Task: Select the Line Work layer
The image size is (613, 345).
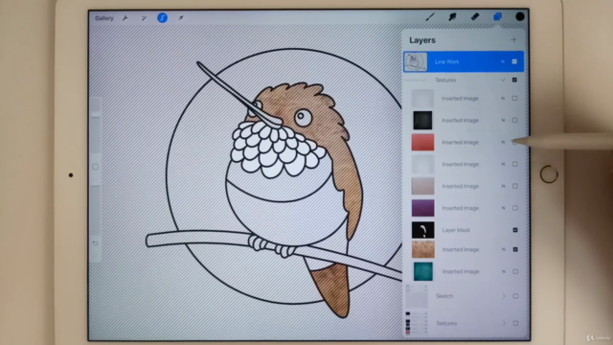Action: point(464,61)
